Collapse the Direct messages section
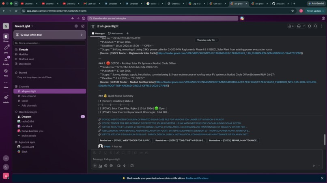 click(x=28, y=112)
